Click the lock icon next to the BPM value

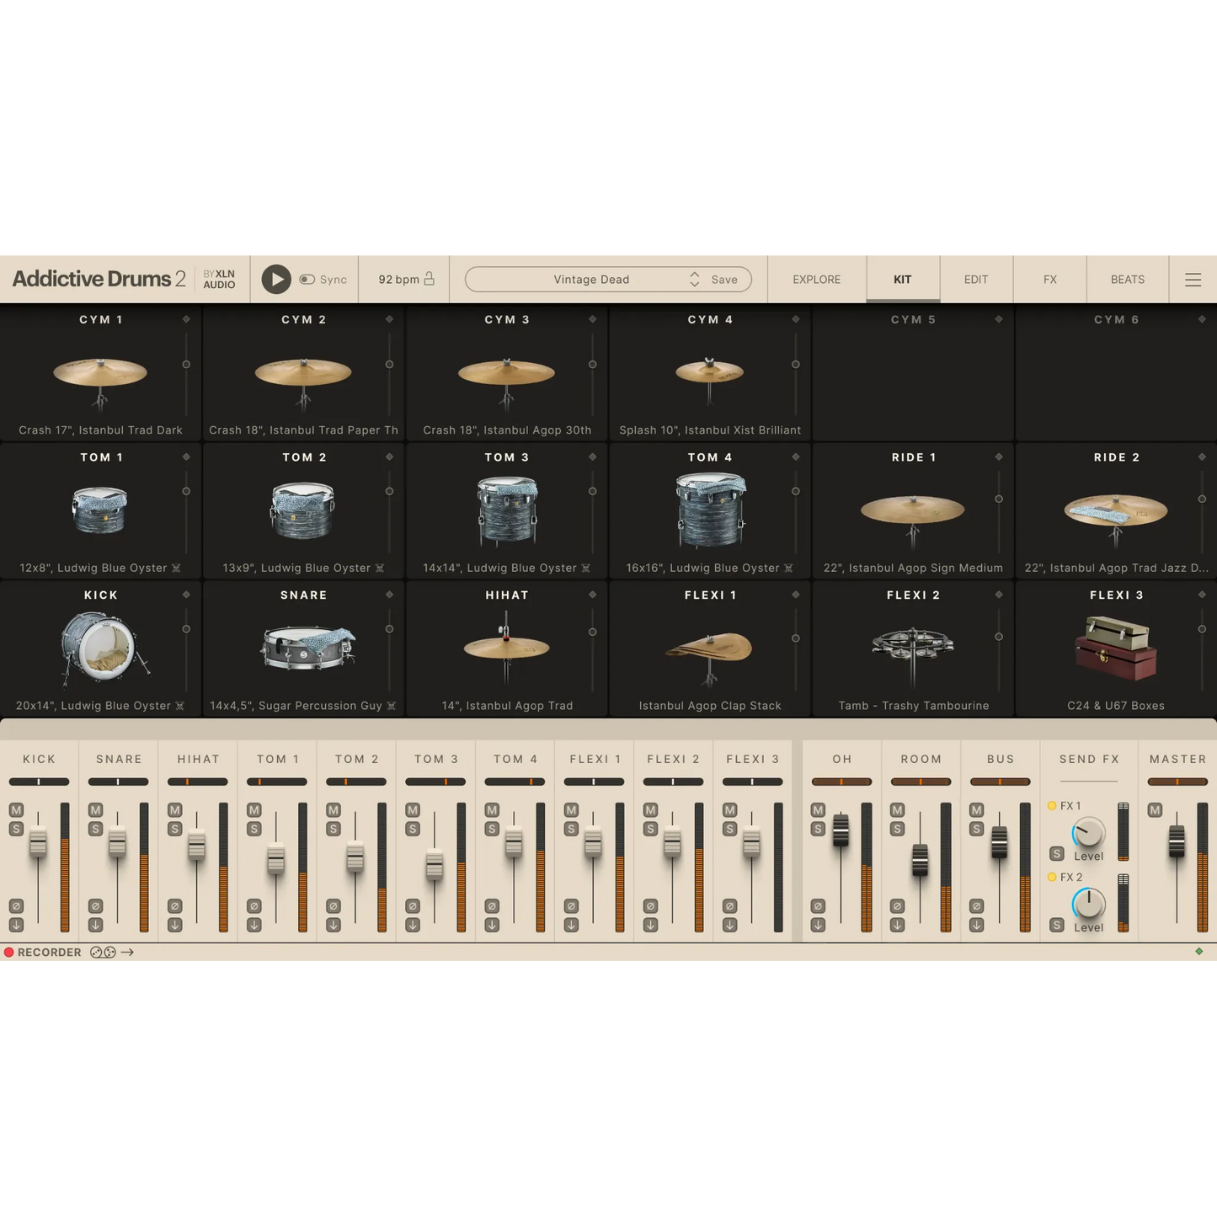[428, 279]
